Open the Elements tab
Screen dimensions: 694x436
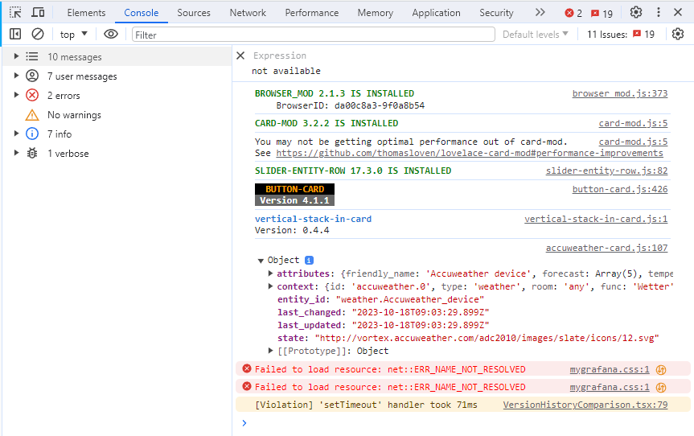pyautogui.click(x=86, y=13)
